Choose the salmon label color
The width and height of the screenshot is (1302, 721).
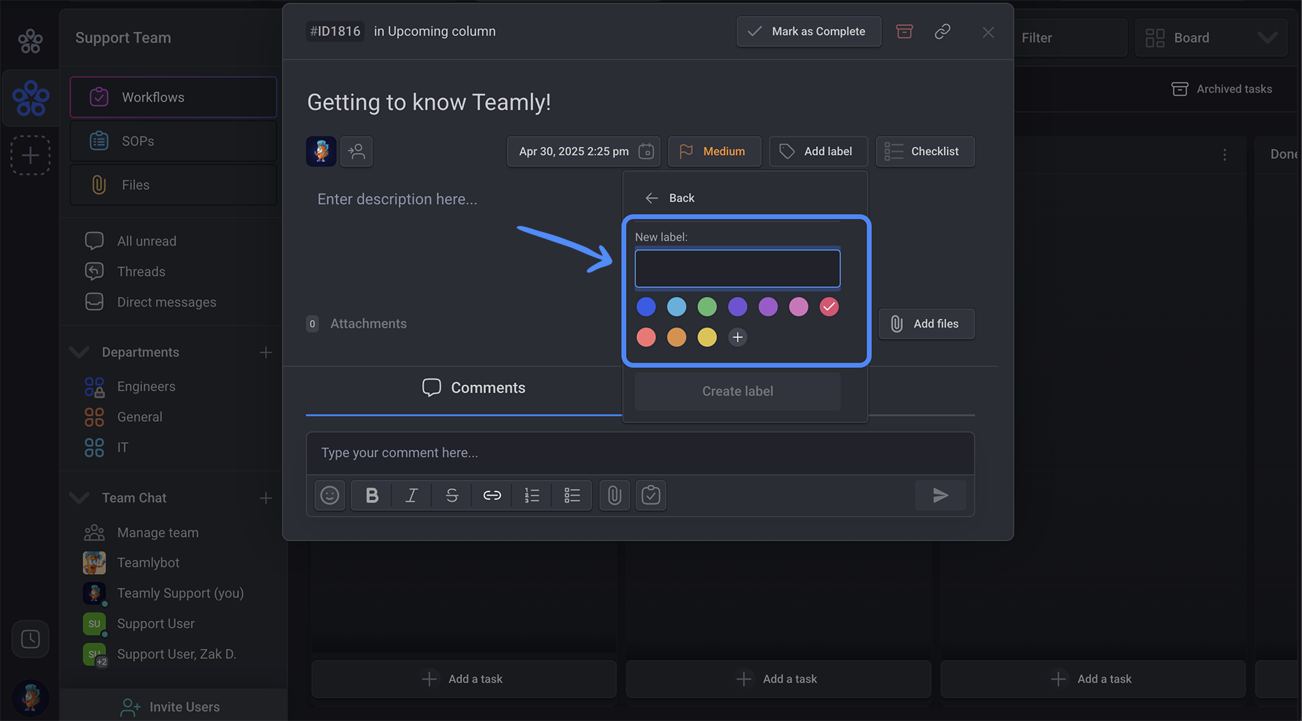(x=646, y=337)
